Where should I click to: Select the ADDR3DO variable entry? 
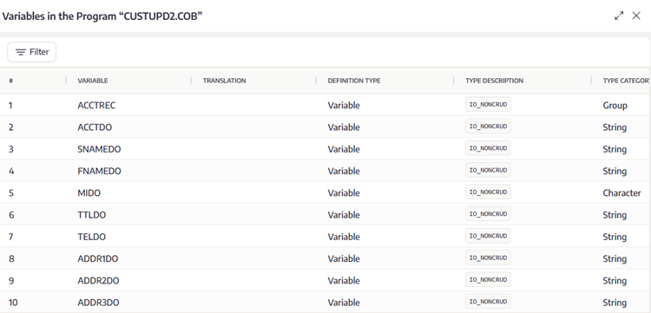[x=98, y=303]
